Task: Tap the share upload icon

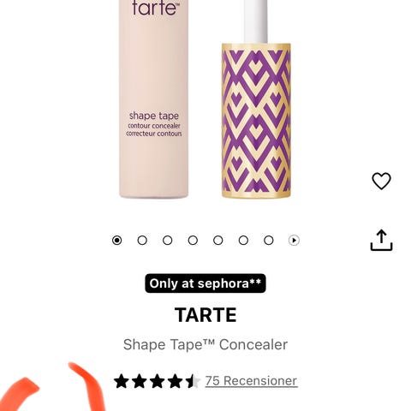Action: (381, 241)
